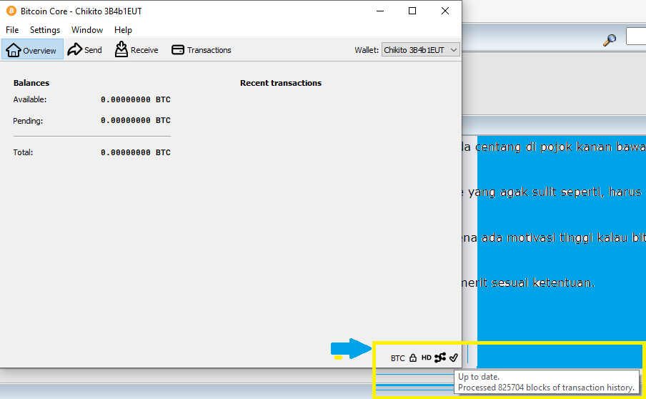Click the Balances heading
646x399 pixels.
(31, 83)
